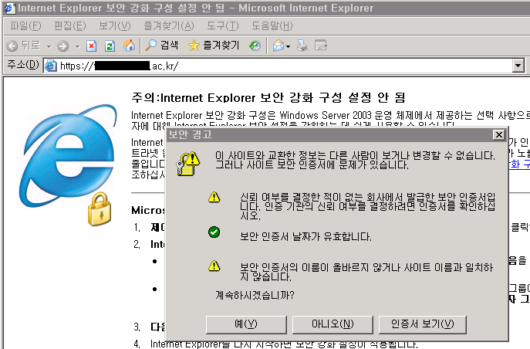Image resolution: width=530 pixels, height=349 pixels.
Task: Click the 보안 인증서 날짜가 유효합니다 text
Action: click(x=306, y=236)
